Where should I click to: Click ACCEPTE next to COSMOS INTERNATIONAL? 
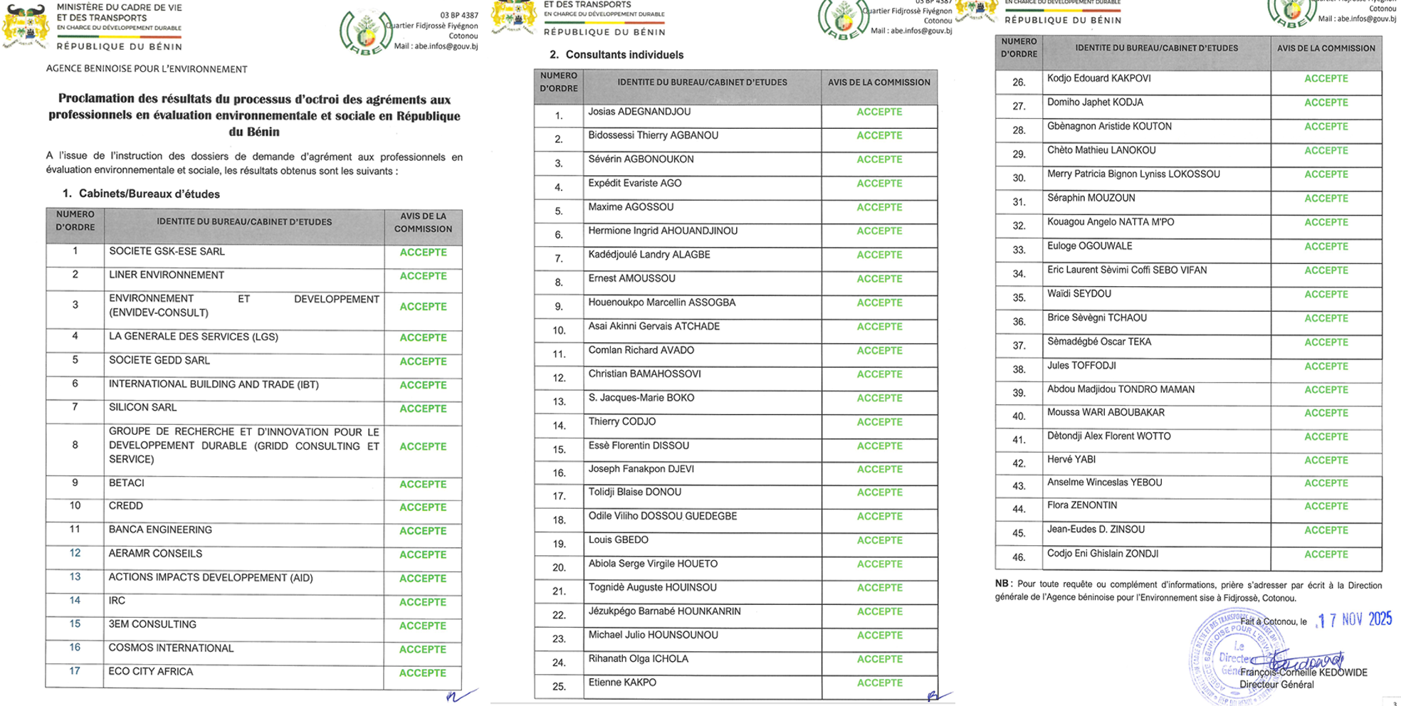pos(423,649)
